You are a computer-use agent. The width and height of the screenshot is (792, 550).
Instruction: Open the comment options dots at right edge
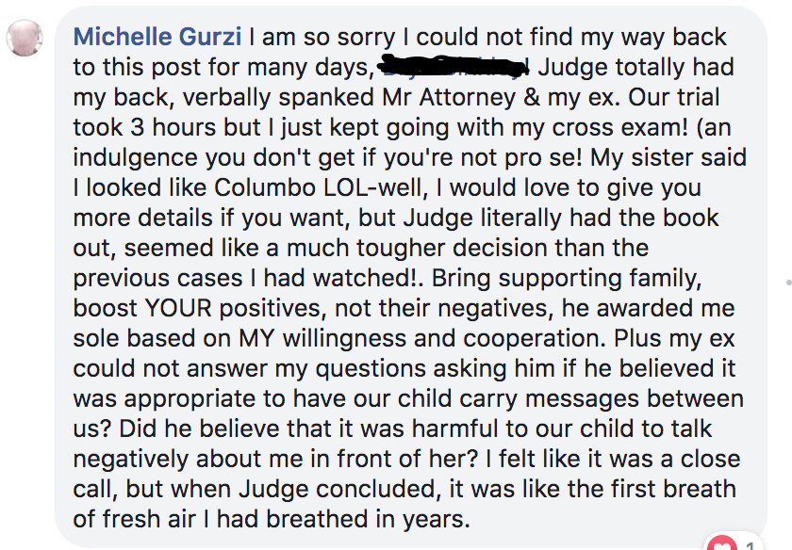(x=788, y=283)
